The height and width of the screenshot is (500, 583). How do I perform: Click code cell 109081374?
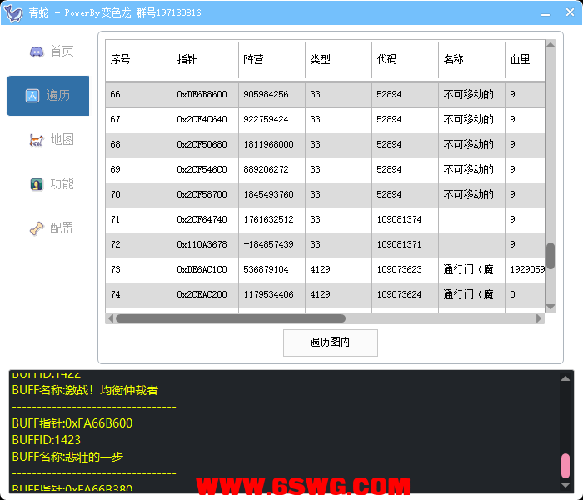click(405, 219)
